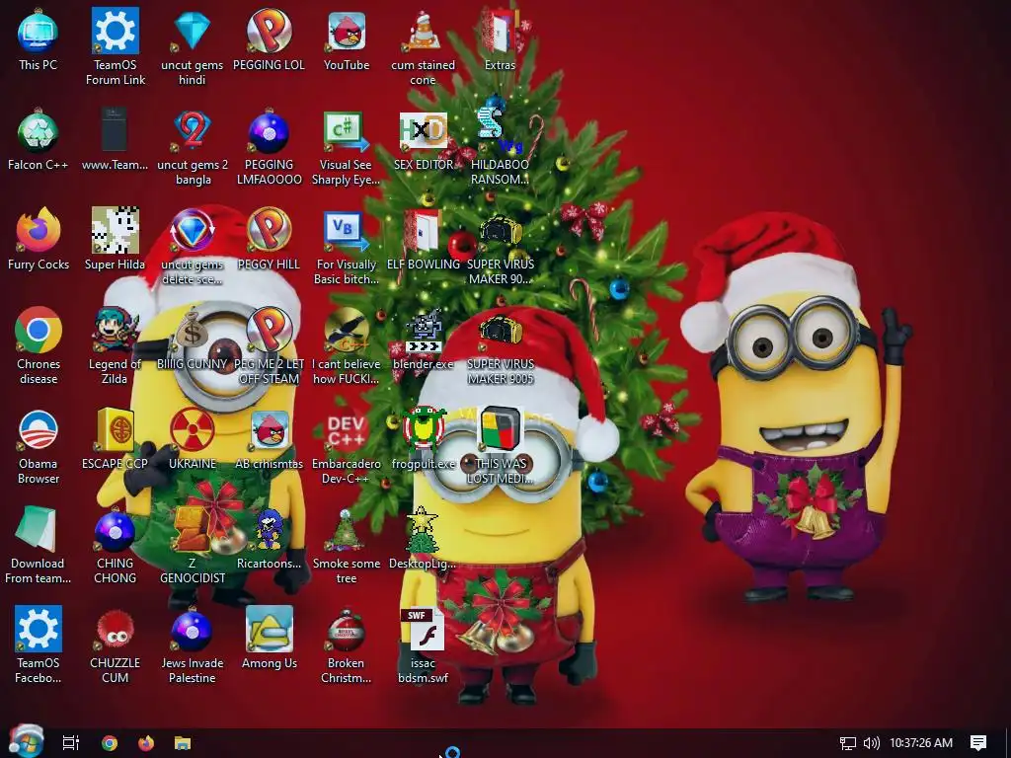This screenshot has height=758, width=1011.
Task: Open the Action Center notification icon
Action: pyautogui.click(x=978, y=743)
